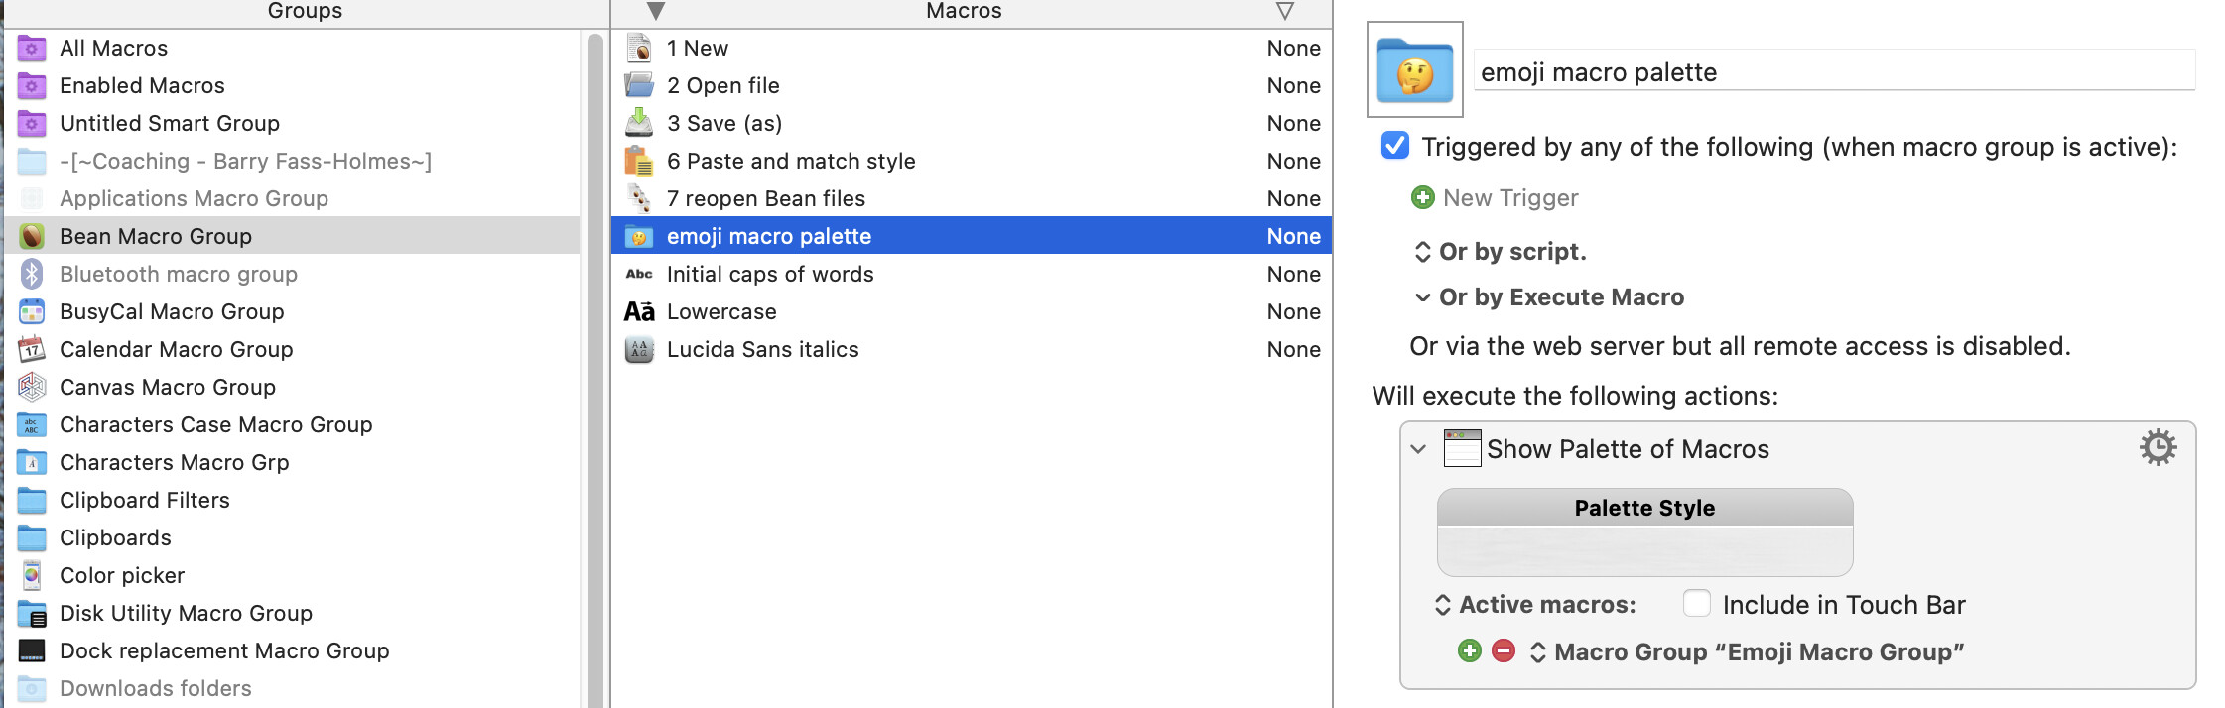Click the Calendar Macro Group icon

click(32, 349)
